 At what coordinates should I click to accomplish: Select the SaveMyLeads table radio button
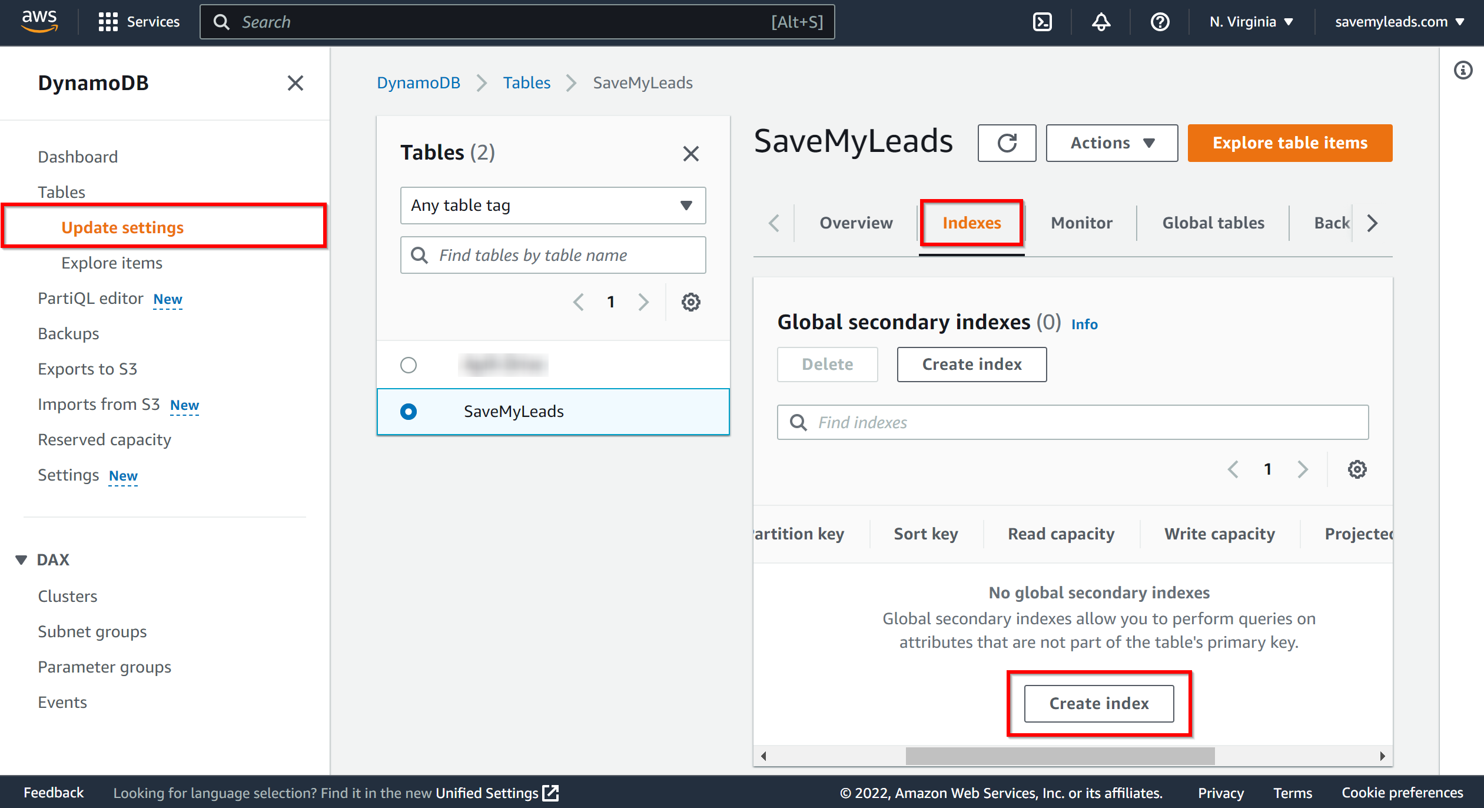(x=408, y=411)
